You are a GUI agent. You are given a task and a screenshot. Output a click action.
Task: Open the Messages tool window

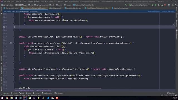[59, 93]
